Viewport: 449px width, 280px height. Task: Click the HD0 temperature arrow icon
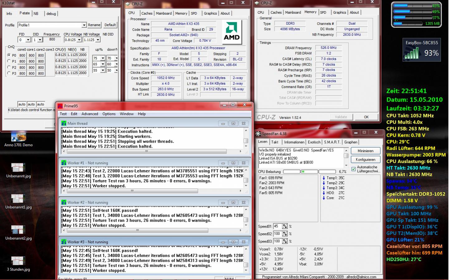pos(324,193)
